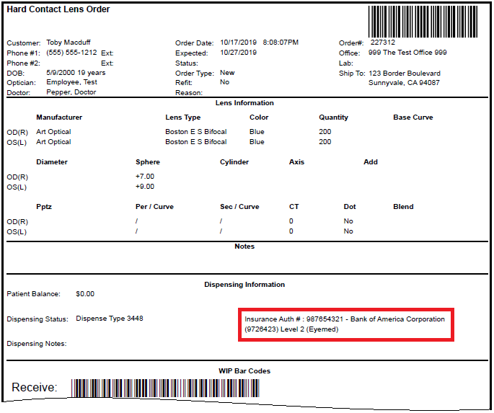Click the Color column header
The image size is (494, 413).
point(259,117)
